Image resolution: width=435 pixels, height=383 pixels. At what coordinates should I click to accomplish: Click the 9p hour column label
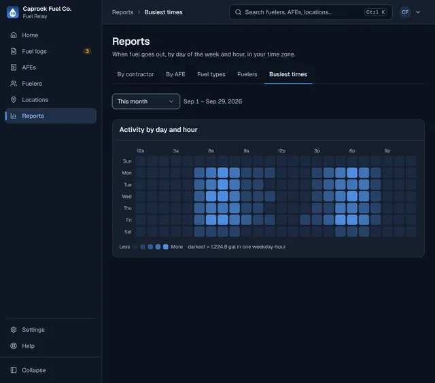pyautogui.click(x=387, y=151)
